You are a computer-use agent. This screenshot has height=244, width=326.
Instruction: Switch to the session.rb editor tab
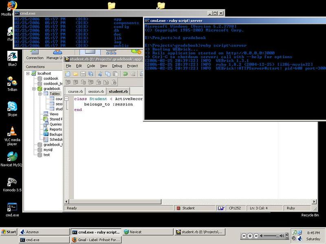coord(96,91)
